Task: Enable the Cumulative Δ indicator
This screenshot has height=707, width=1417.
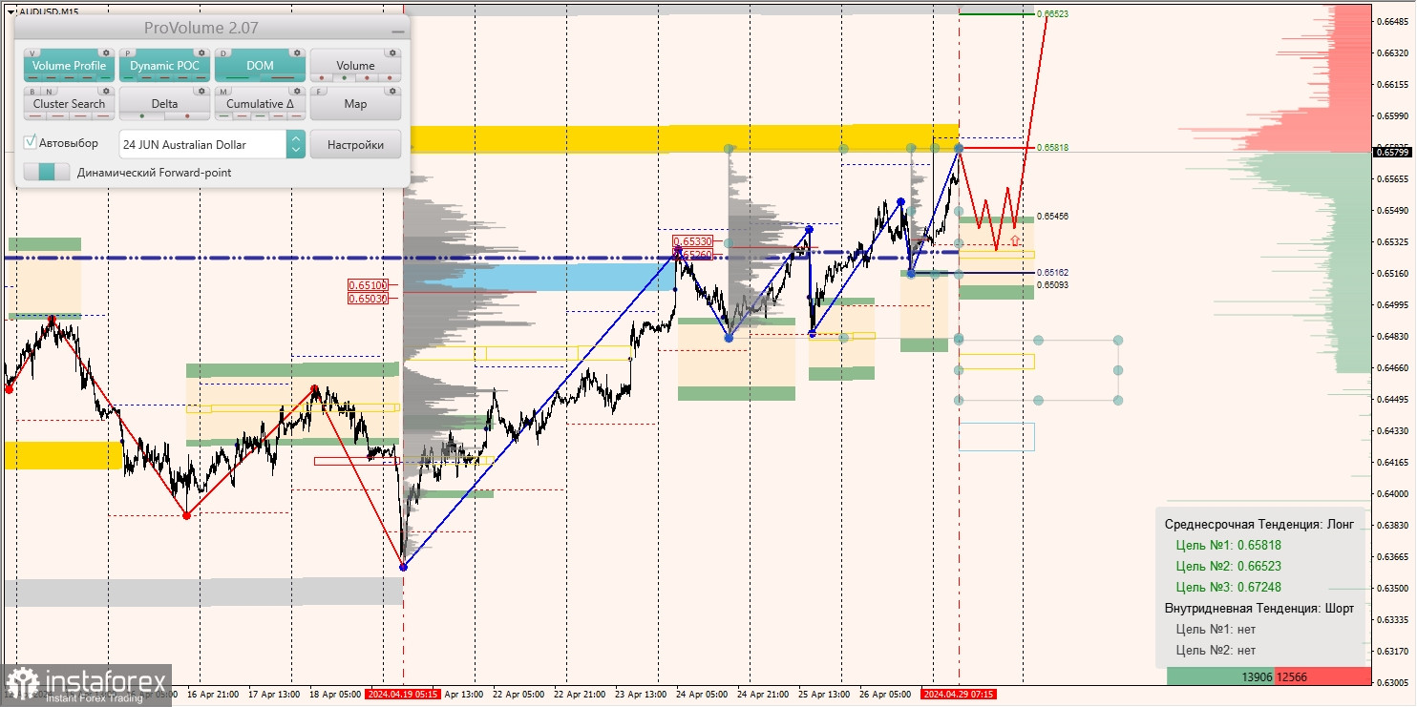Action: point(260,104)
